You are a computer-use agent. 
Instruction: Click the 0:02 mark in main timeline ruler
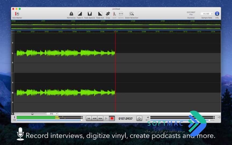[x=47, y=31]
